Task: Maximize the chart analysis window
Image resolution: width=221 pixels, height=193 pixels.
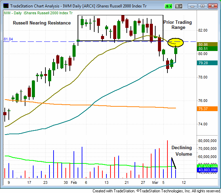Action: coord(202,6)
